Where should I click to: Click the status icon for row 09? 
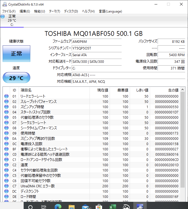(x=6, y=133)
